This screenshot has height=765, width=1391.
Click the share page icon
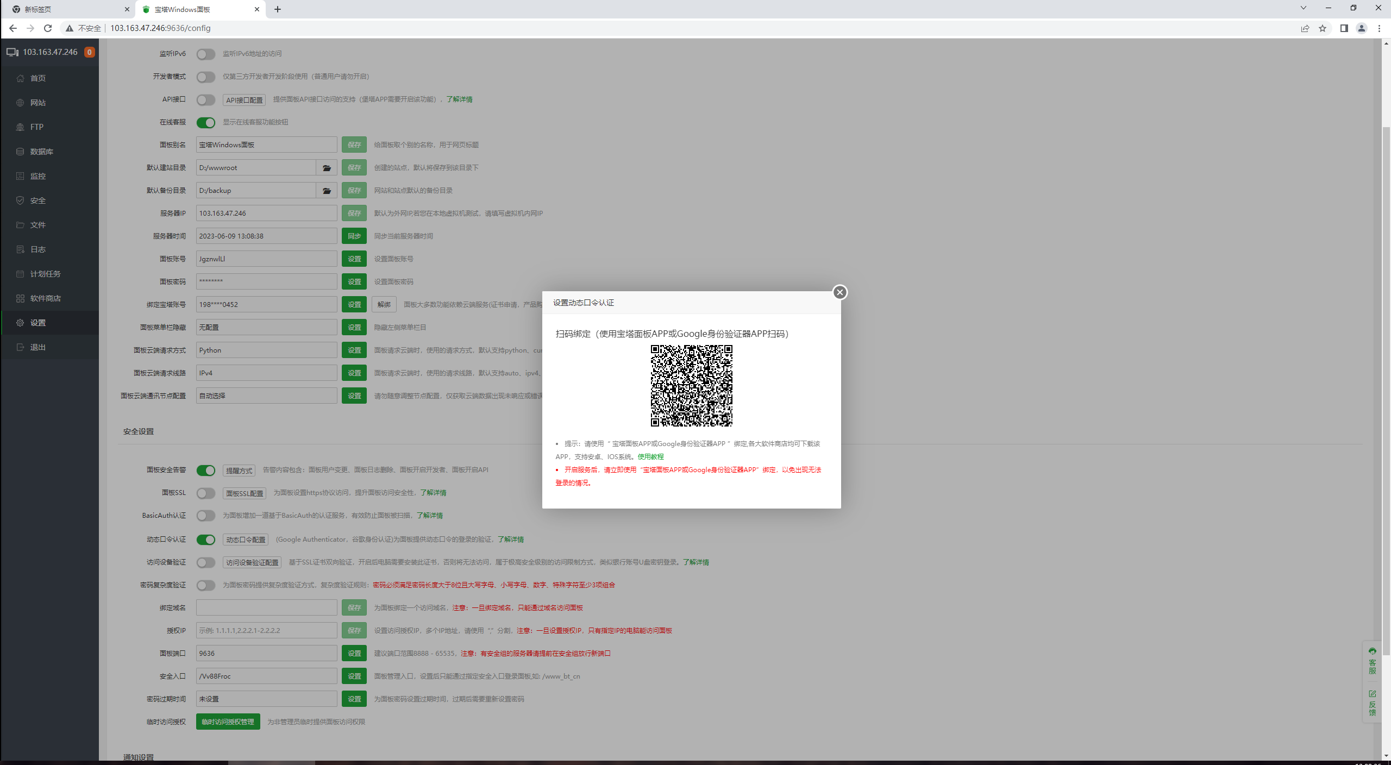[x=1305, y=28]
